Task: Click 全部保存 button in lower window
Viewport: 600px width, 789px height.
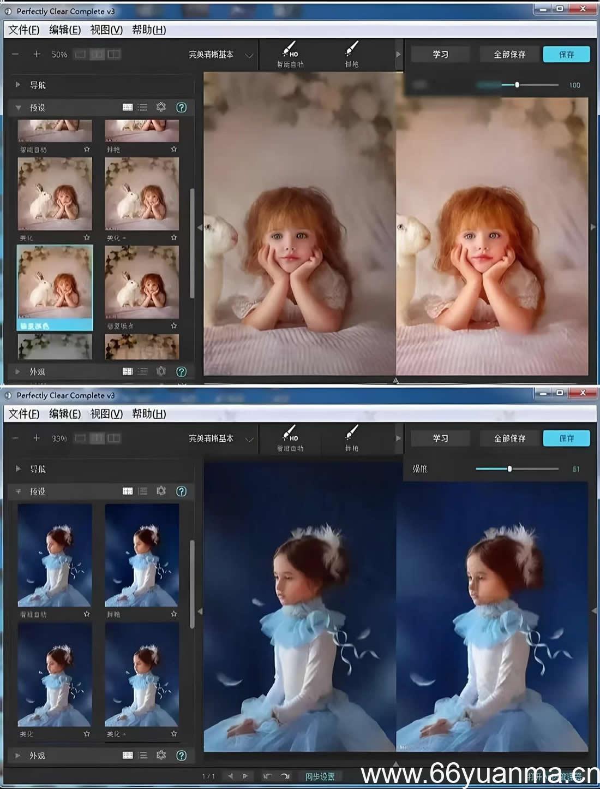Action: pyautogui.click(x=509, y=438)
